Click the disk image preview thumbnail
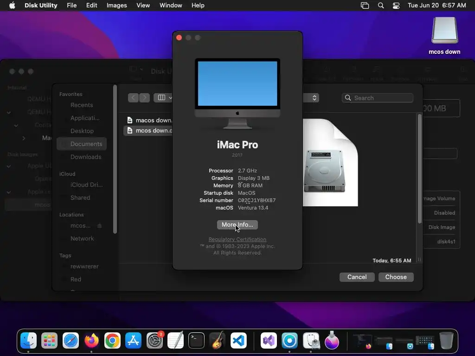Image resolution: width=475 pixels, height=356 pixels. click(330, 163)
